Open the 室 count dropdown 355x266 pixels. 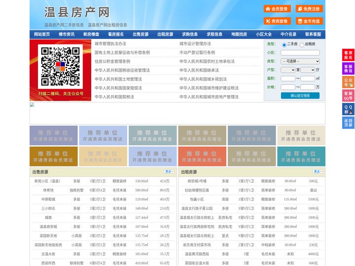click(288, 70)
